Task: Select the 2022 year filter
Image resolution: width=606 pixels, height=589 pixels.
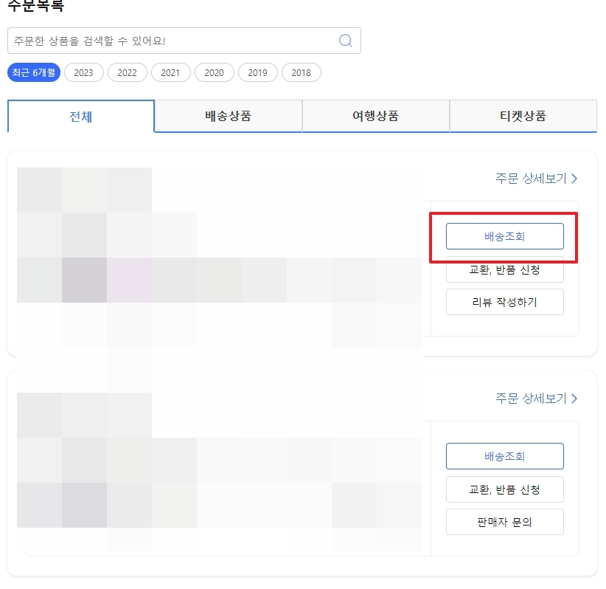Action: 127,72
